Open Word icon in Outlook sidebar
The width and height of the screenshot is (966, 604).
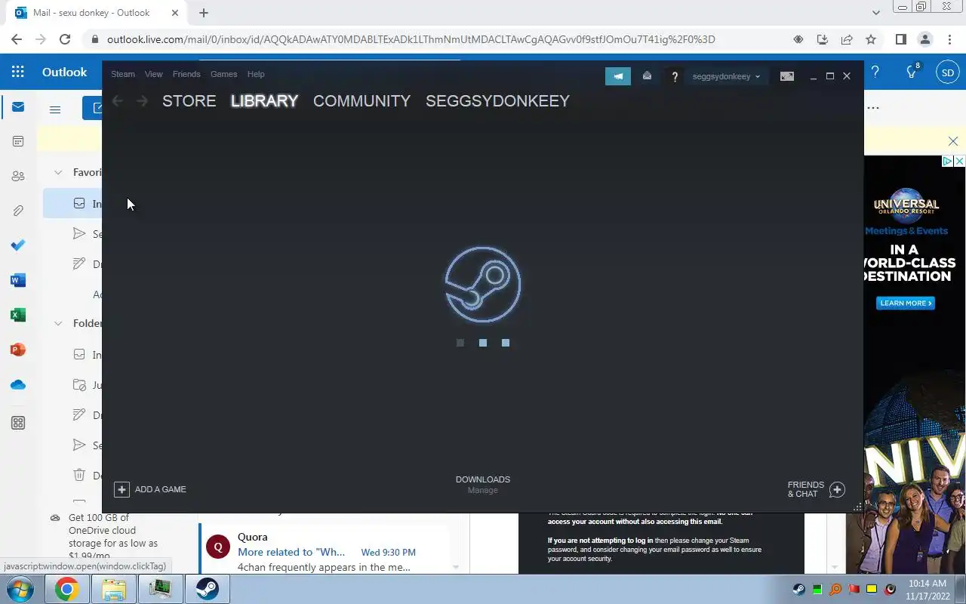coord(18,280)
